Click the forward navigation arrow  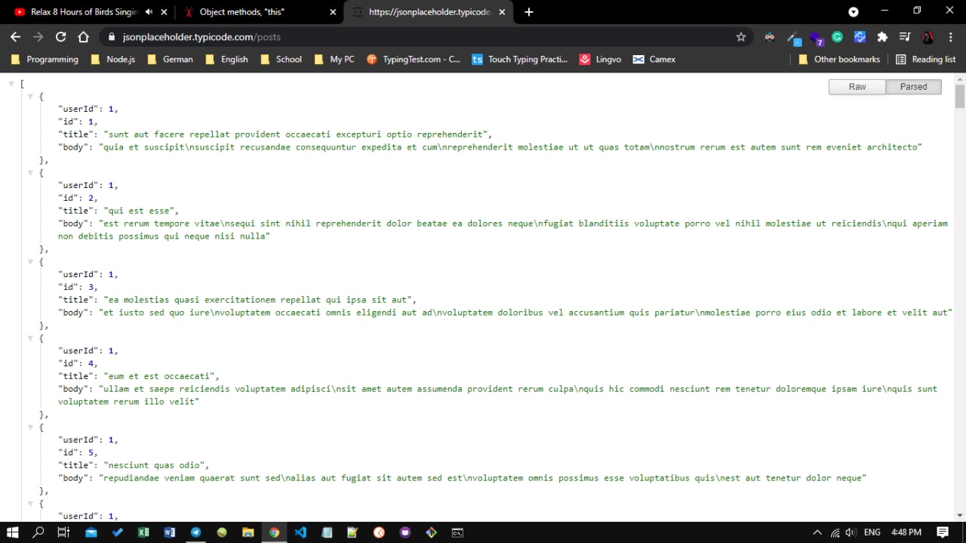point(38,36)
